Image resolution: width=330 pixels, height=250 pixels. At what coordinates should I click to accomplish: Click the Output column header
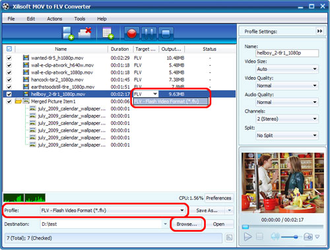172,49
